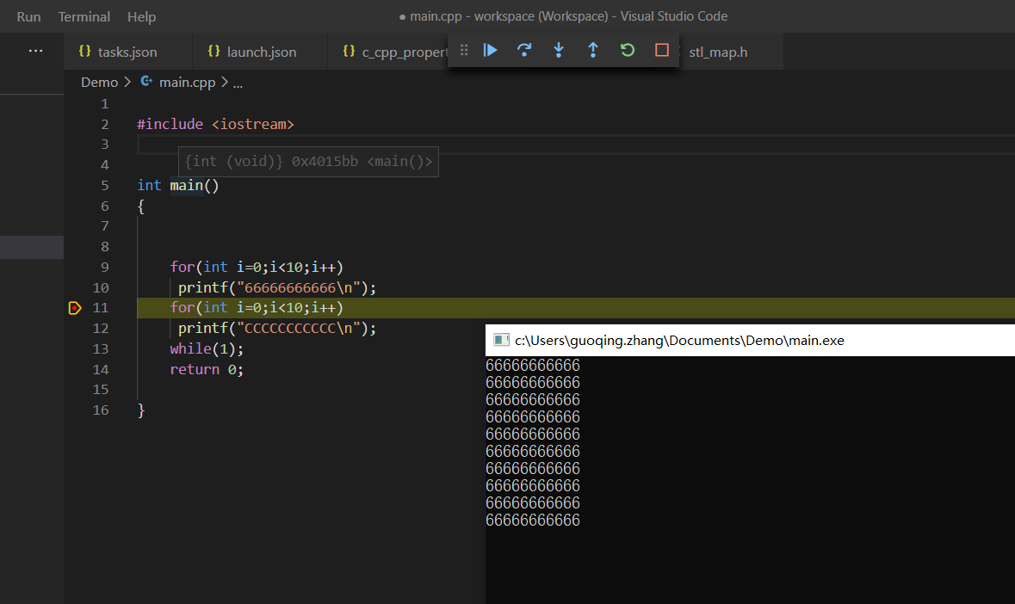Click the highlighted for loop on line 11
Screen dimensions: 1015x604
[x=257, y=308]
